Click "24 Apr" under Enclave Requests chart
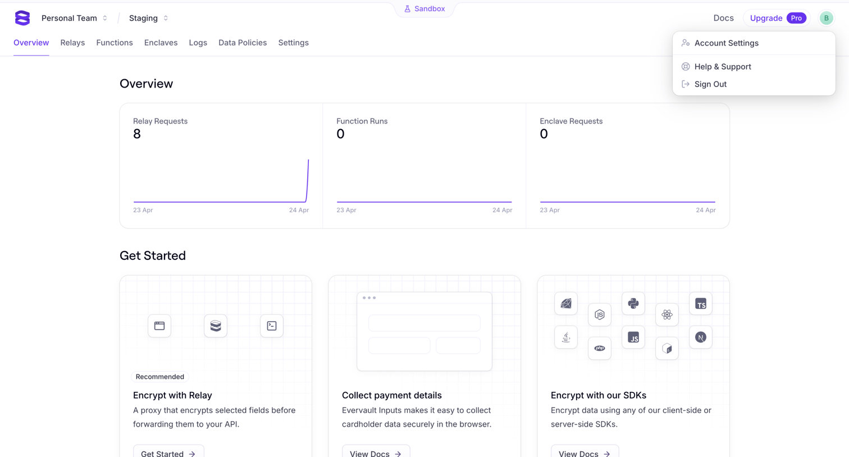Viewport: 849px width, 457px height. coord(706,210)
